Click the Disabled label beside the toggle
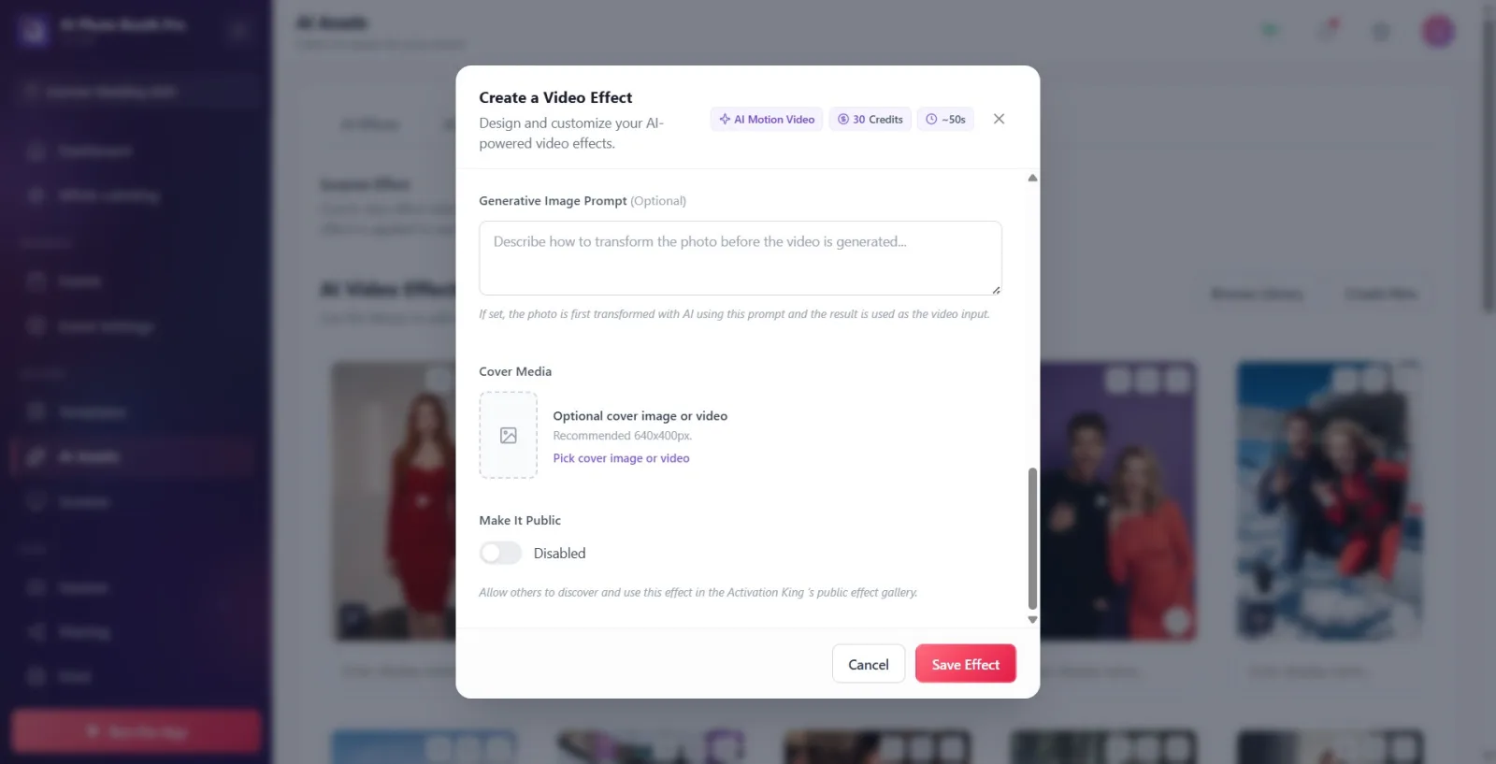Image resolution: width=1496 pixels, height=764 pixels. [559, 553]
